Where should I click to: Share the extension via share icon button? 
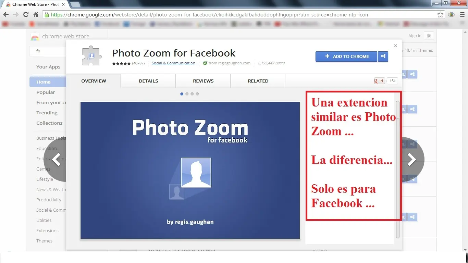pos(383,57)
